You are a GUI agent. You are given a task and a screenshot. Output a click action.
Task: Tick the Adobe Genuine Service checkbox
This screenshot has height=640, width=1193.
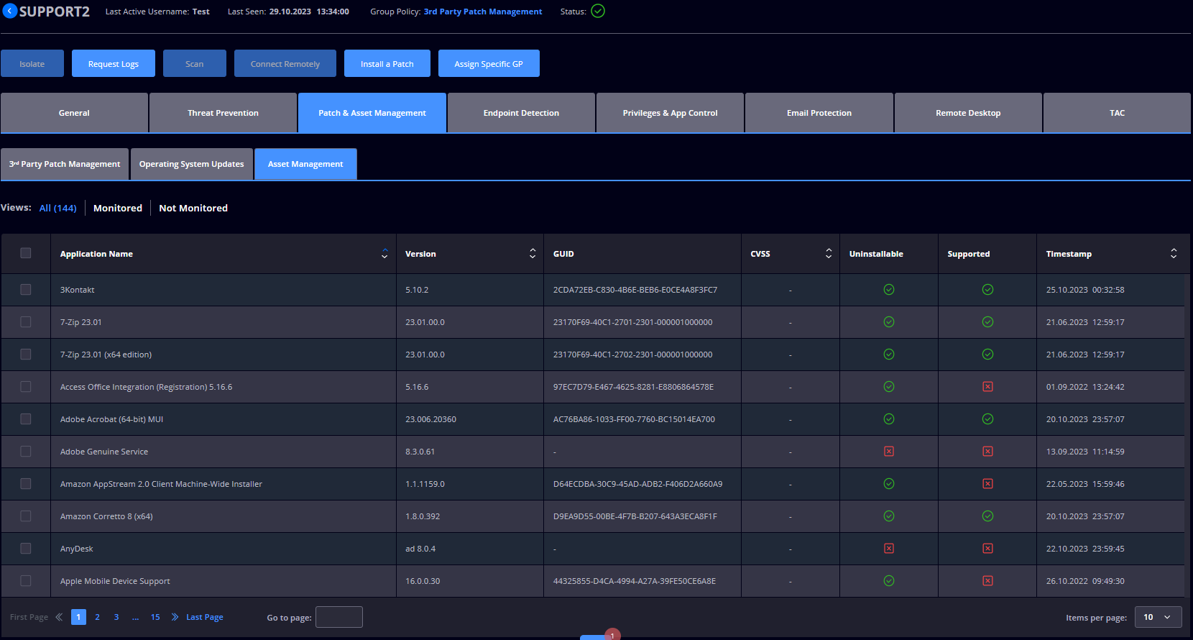coord(26,452)
